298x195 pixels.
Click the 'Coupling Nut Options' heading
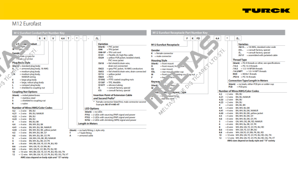tap(25, 92)
